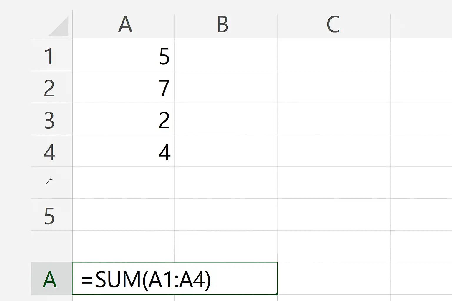Image resolution: width=452 pixels, height=301 pixels.
Task: Select the row 4 header
Action: 51,151
